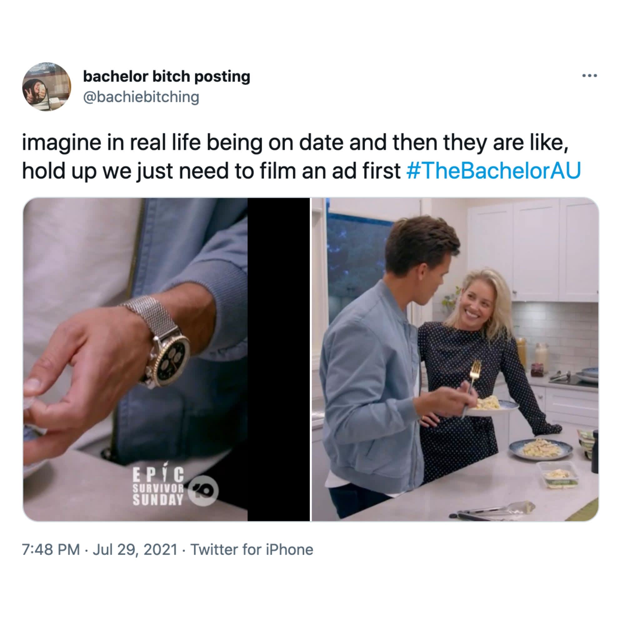Open the Twitter for iPhone source link
Screen dimensions: 625x625
tap(252, 550)
